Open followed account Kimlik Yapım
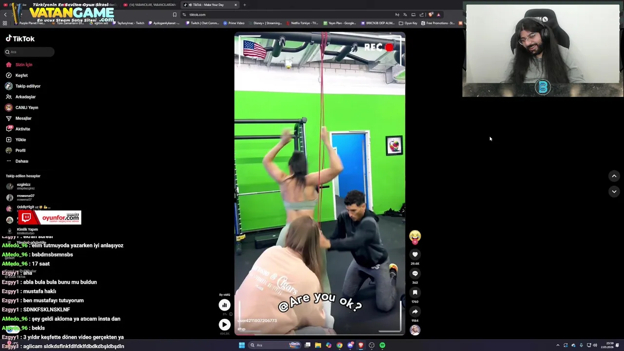Screen dimensions: 624x351 point(22,231)
